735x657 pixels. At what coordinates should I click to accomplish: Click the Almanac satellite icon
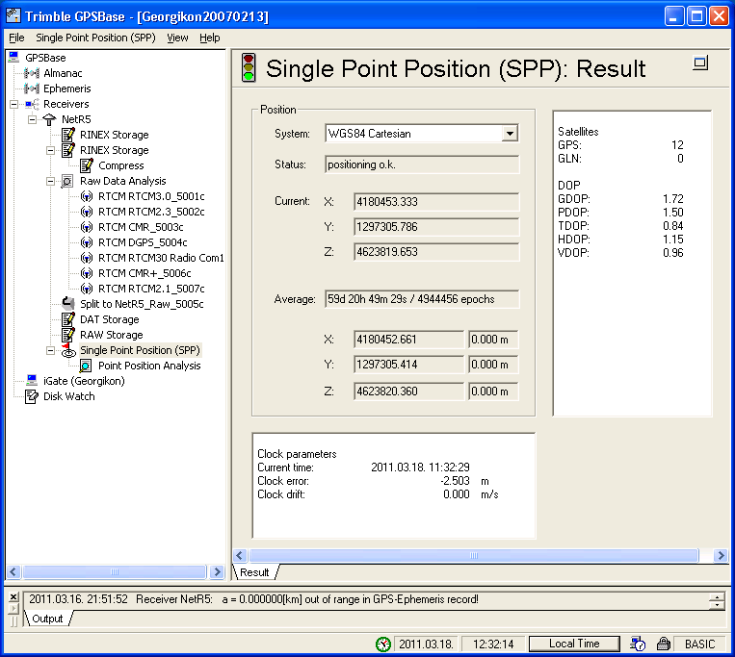pos(32,73)
